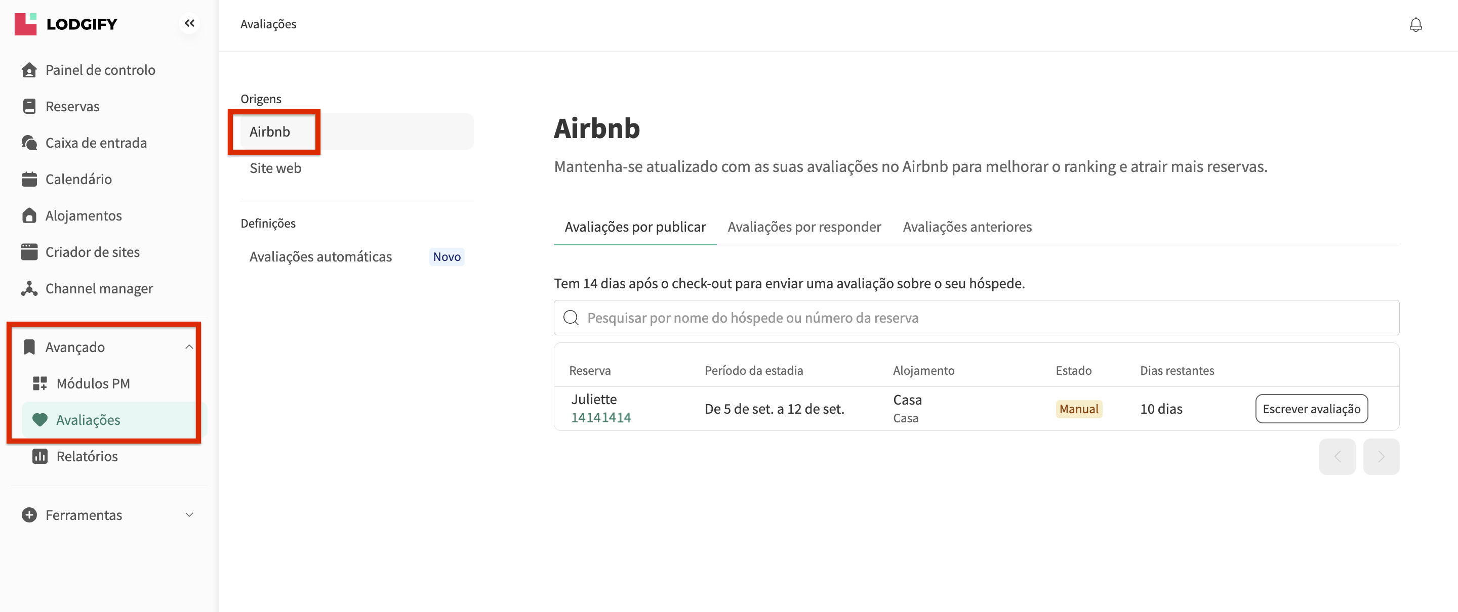
Task: Open Avaliações automáticas settings
Action: tap(320, 257)
